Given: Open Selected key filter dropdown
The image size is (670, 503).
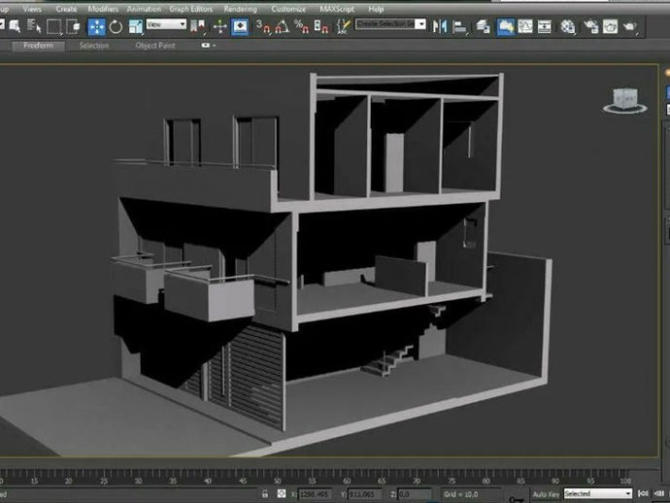Looking at the screenshot, I should coord(597,493).
